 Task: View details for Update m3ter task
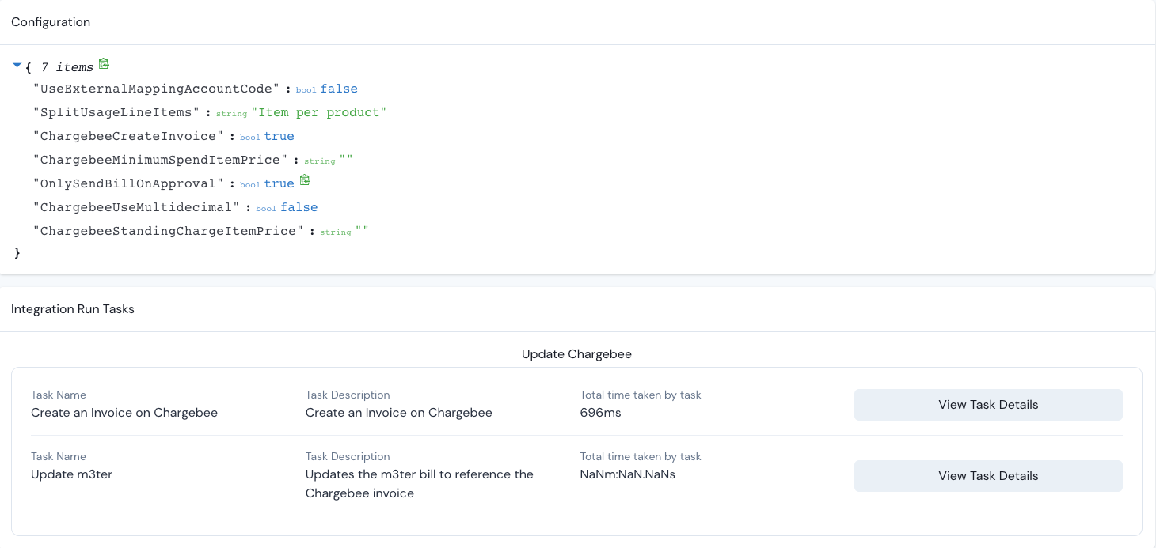(988, 476)
